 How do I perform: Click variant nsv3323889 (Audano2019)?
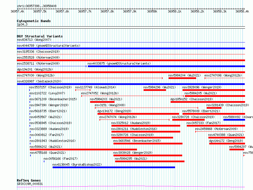[x=49, y=129]
